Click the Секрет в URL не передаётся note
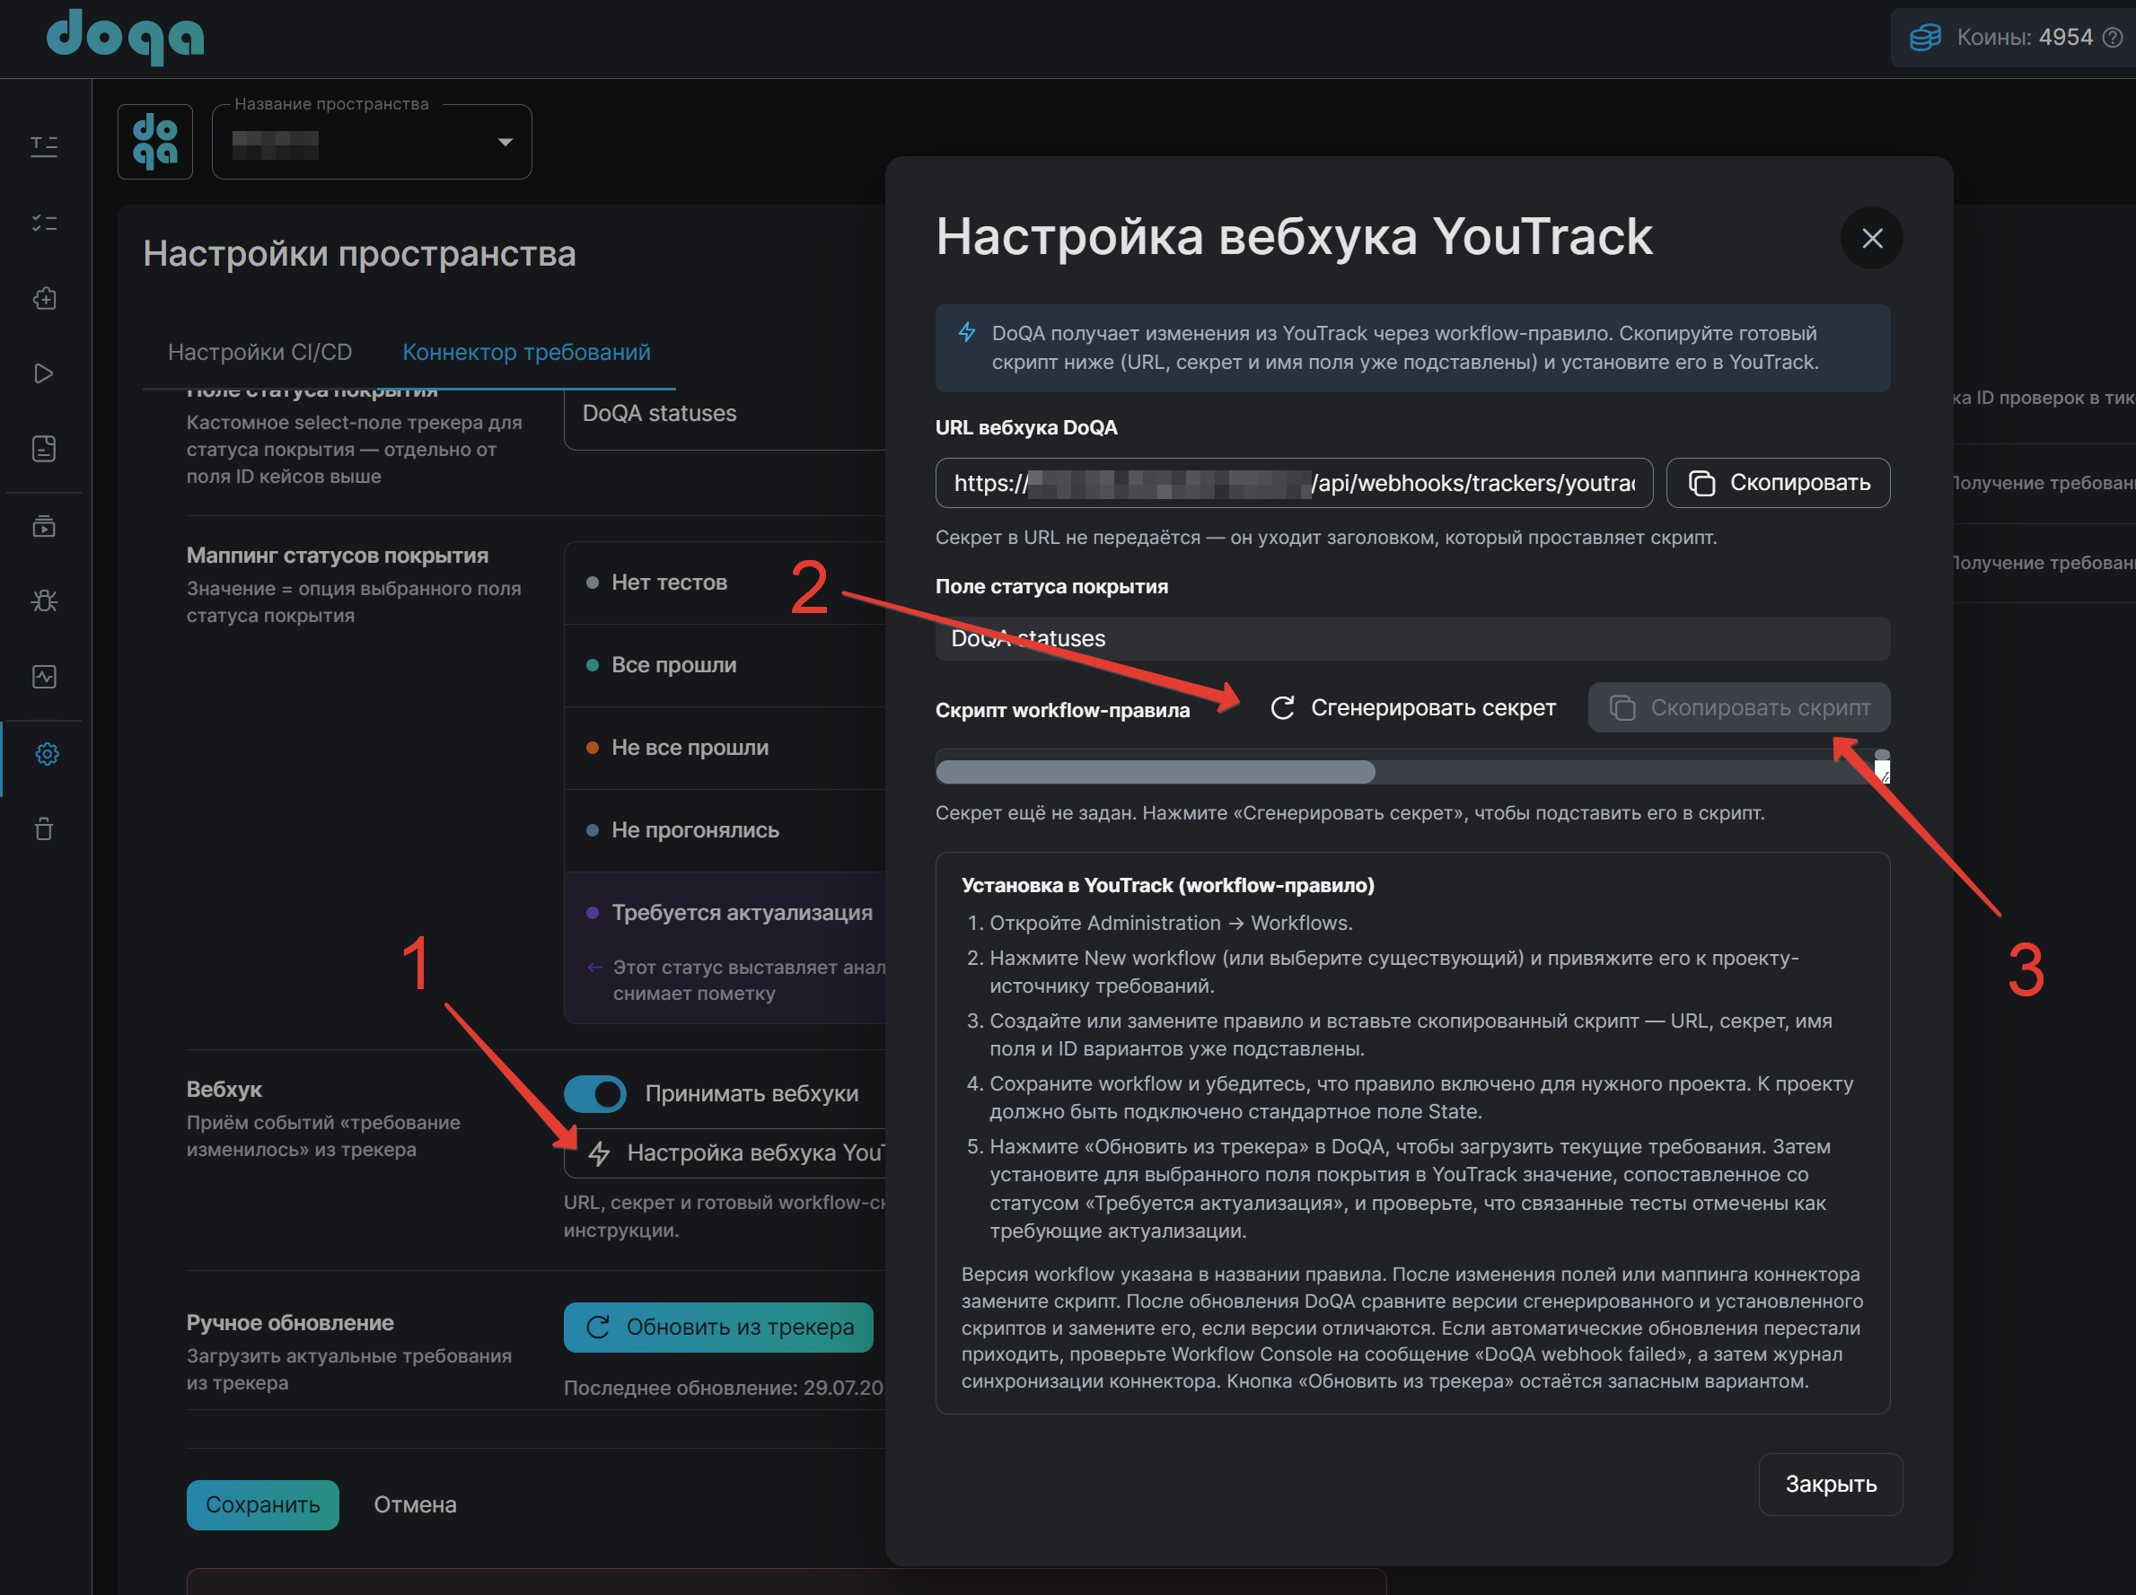 tap(1326, 538)
